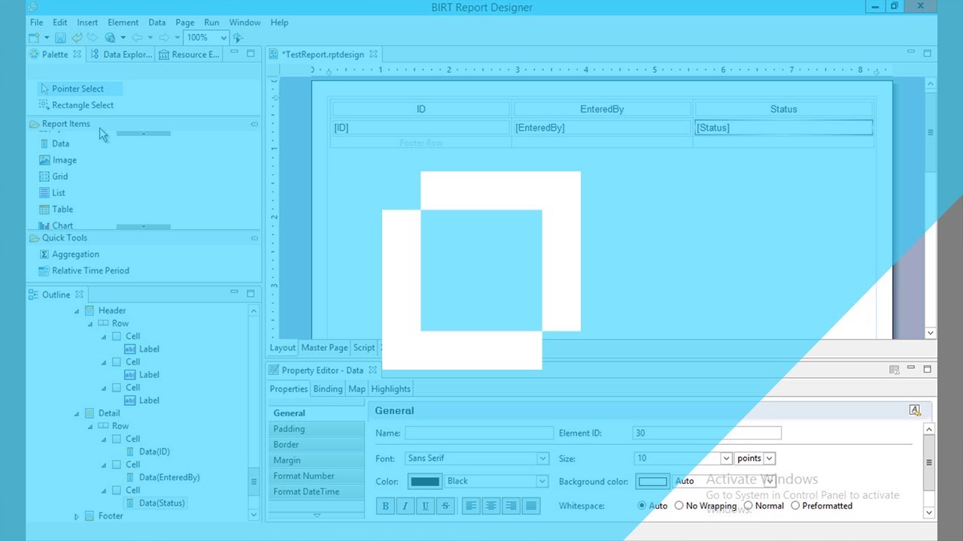Open the Padding property category
The width and height of the screenshot is (963, 541).
tap(316, 429)
